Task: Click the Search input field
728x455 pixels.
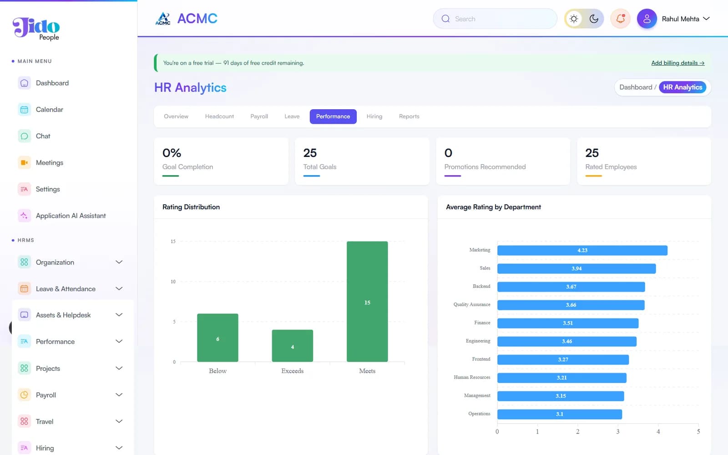Action: pos(495,19)
